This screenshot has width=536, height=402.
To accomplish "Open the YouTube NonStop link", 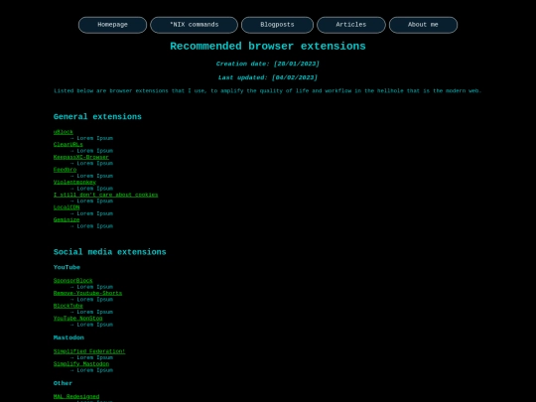I will tap(78, 319).
